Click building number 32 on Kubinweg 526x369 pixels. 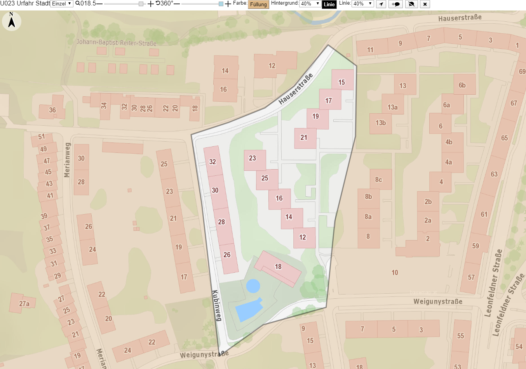213,162
